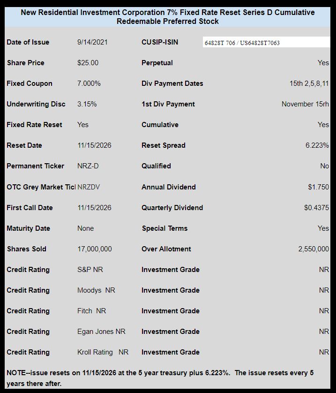The image size is (336, 393).
Task: Select the Over Allotment 2,550,000 cell
Action: click(314, 249)
